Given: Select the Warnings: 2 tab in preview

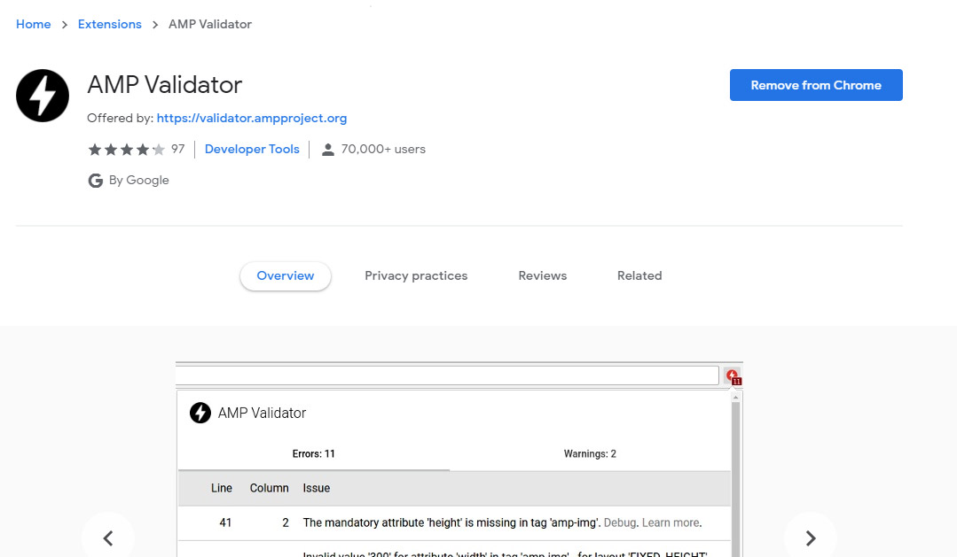Looking at the screenshot, I should pyautogui.click(x=590, y=454).
